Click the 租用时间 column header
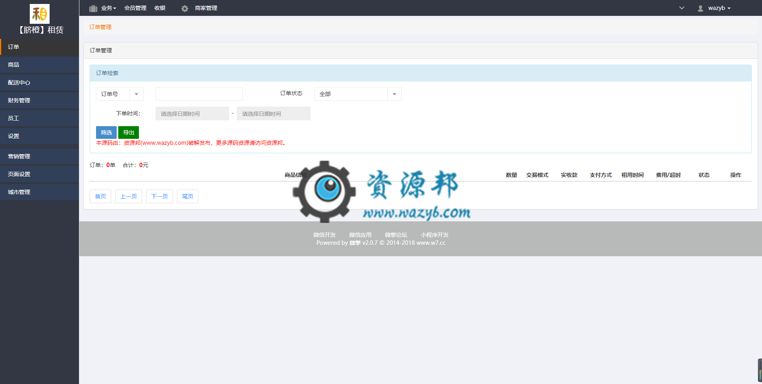 click(x=633, y=175)
